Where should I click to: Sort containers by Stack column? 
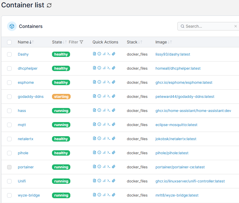(134, 42)
